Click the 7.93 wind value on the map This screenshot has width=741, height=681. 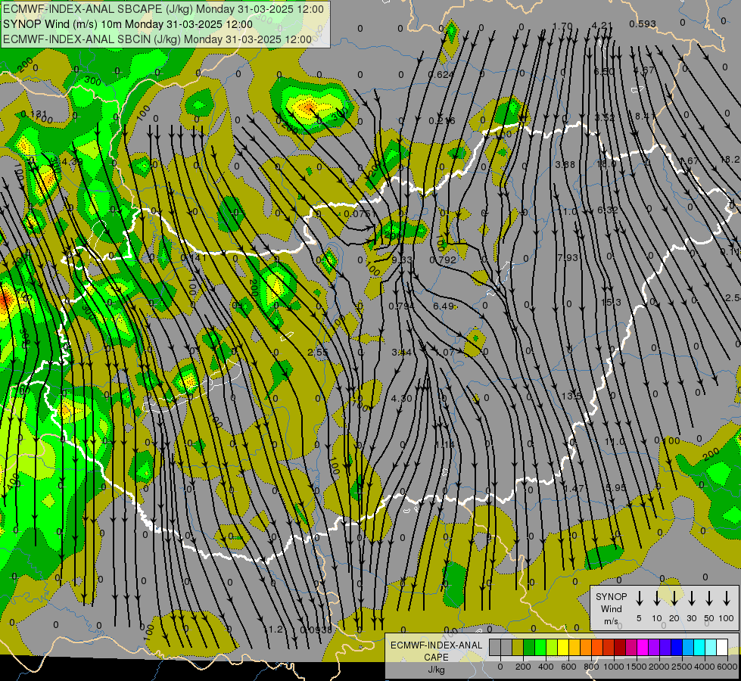tap(568, 257)
